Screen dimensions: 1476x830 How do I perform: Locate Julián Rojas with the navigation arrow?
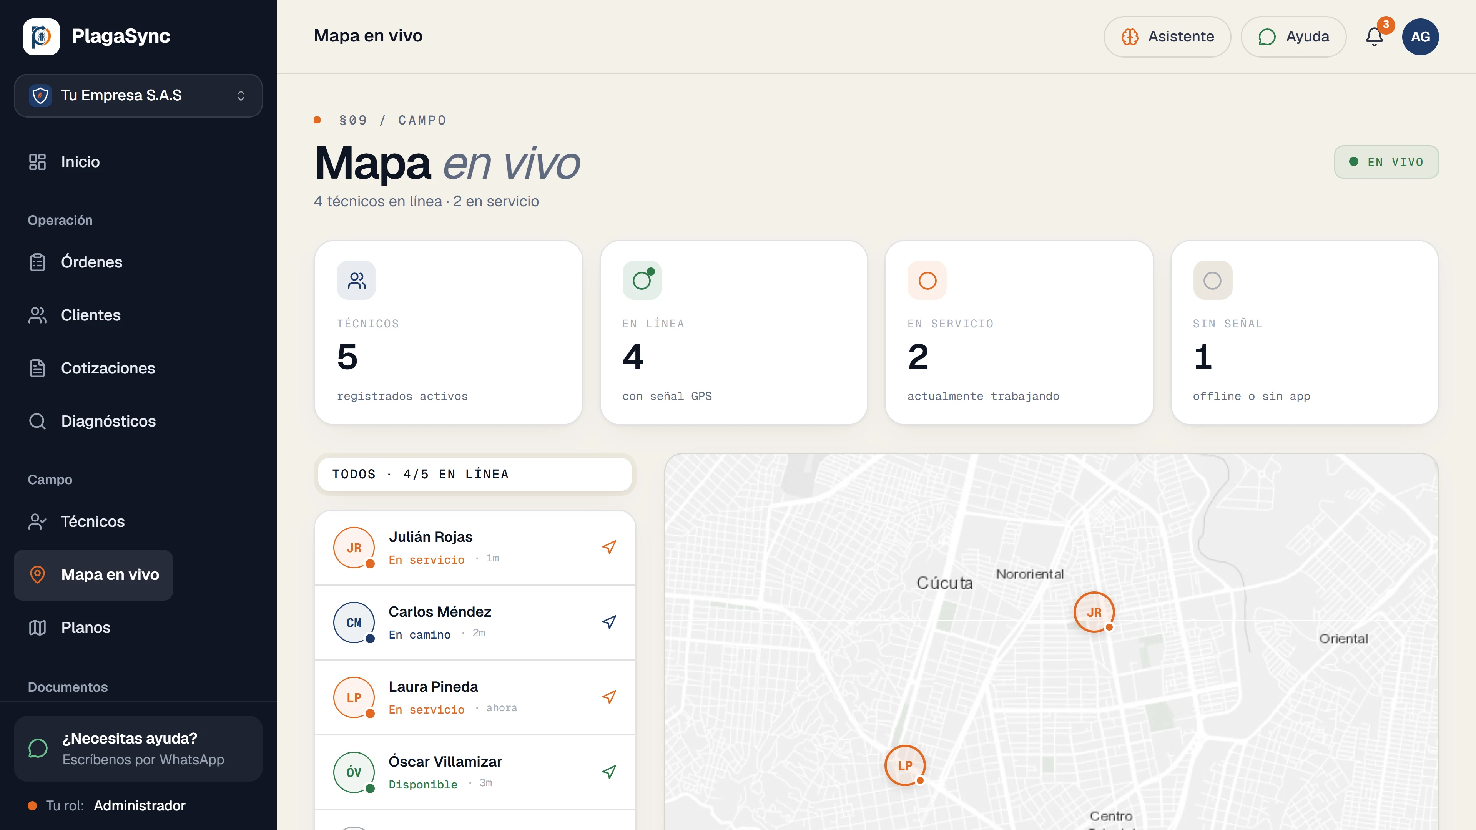pos(609,547)
